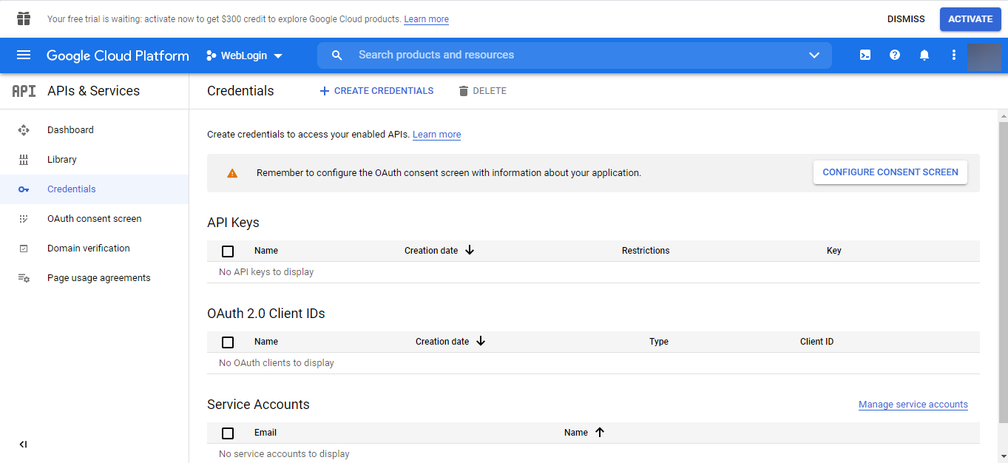Click the Dashboard sidebar icon

(x=24, y=130)
